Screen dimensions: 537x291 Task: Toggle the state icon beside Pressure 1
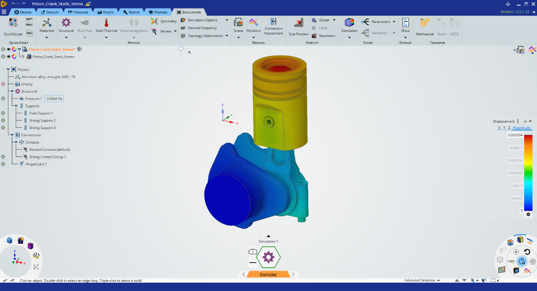coord(3,99)
